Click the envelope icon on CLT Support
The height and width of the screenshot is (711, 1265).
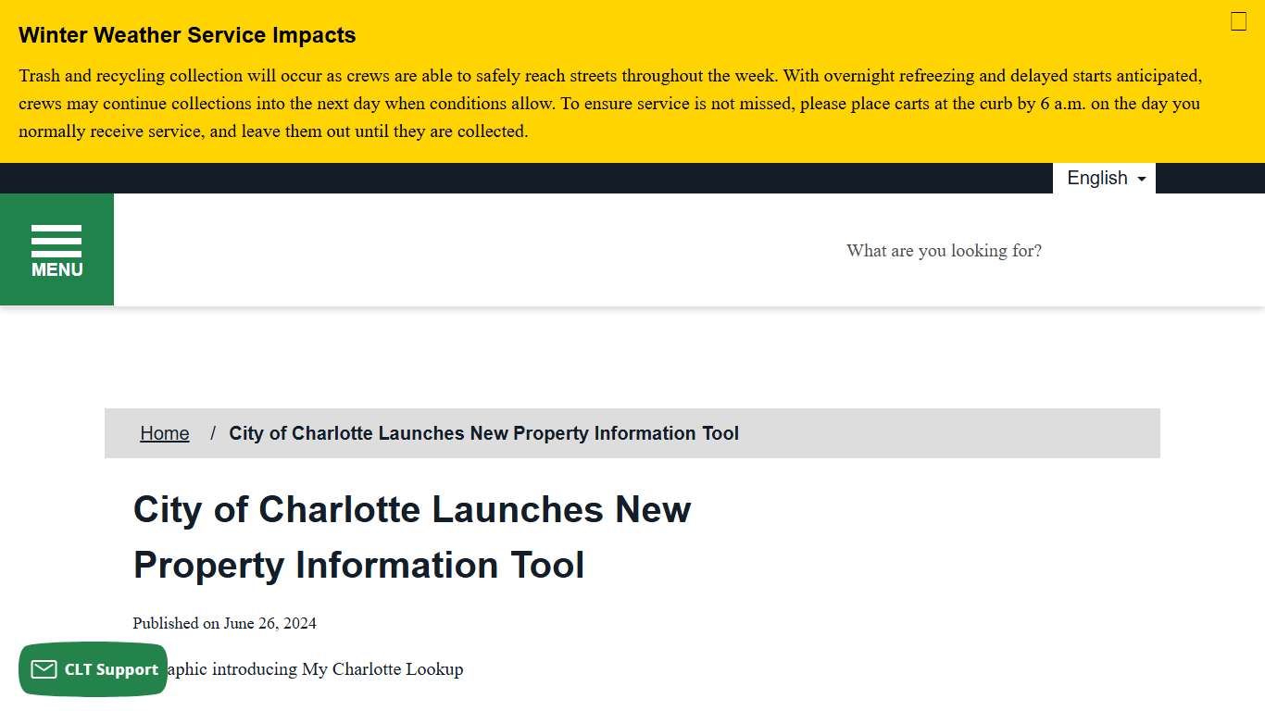coord(44,668)
